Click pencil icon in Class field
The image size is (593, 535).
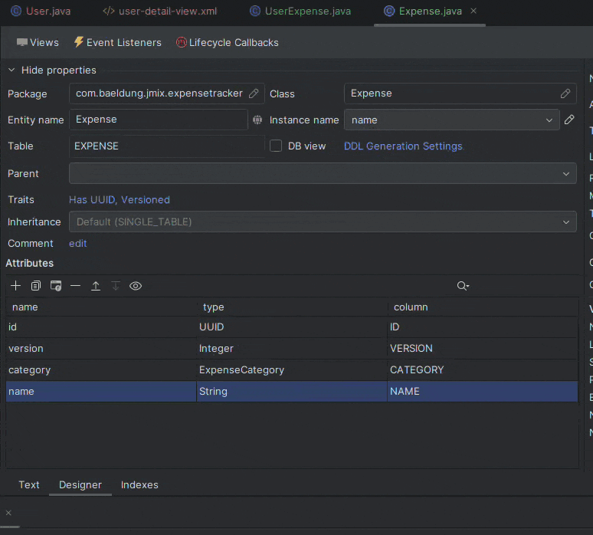(x=565, y=94)
